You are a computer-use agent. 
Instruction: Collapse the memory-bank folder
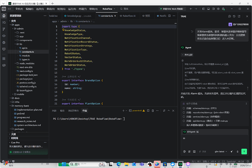click(x=22, y=106)
